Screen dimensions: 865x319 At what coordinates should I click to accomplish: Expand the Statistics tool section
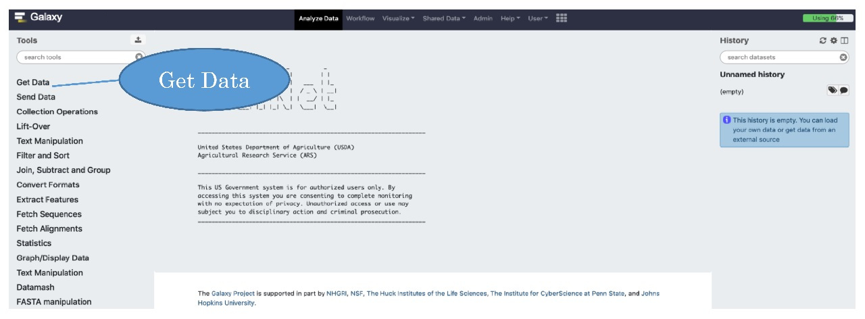click(x=34, y=243)
